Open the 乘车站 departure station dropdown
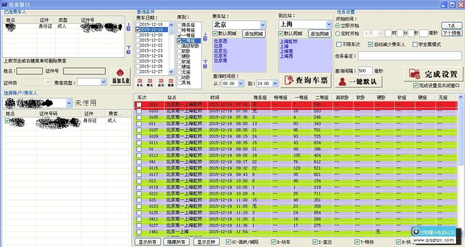Viewport: 465px width, 247px height. (262, 25)
